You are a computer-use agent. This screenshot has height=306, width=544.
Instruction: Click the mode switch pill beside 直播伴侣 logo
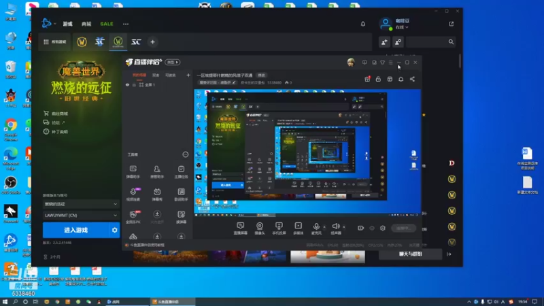tap(173, 62)
